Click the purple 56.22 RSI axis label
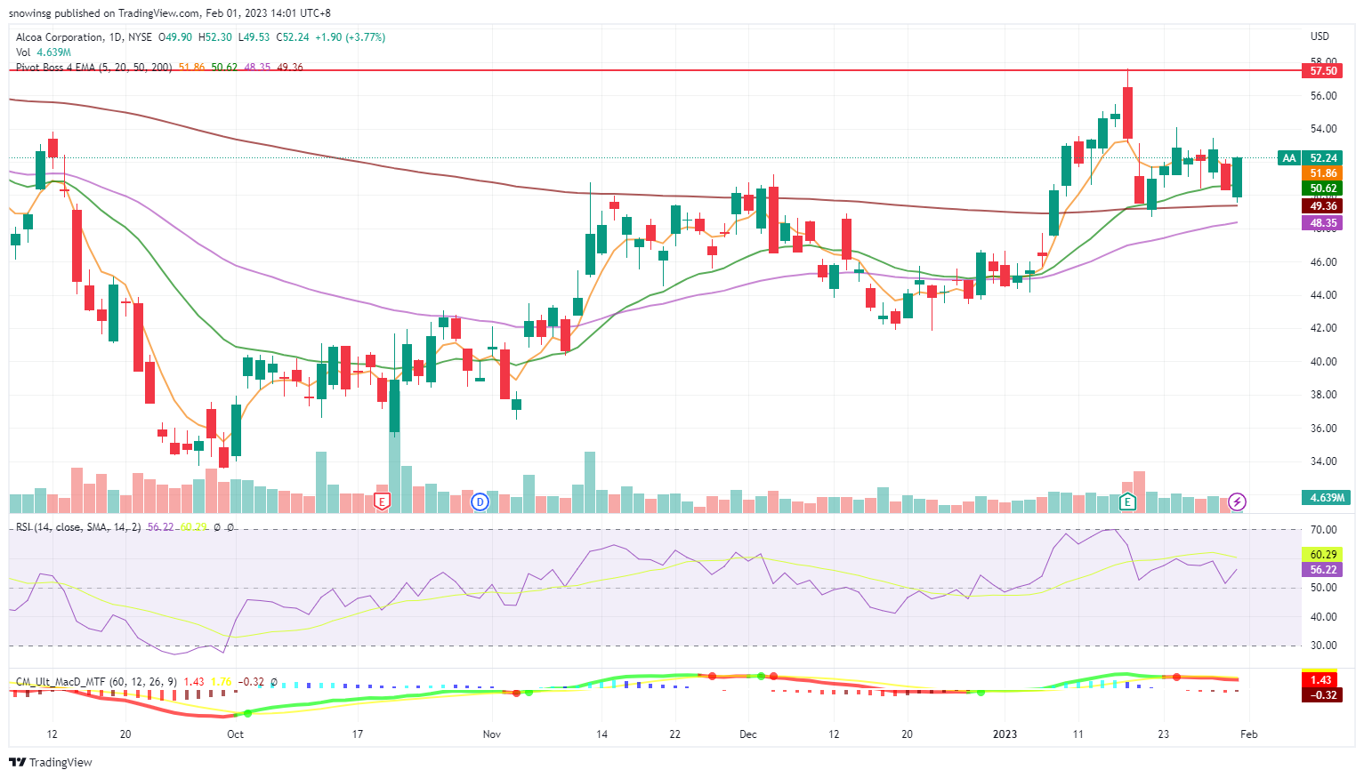This screenshot has height=778, width=1364. [x=1323, y=570]
